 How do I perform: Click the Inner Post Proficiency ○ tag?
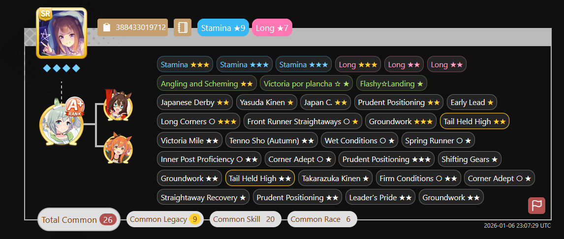(x=209, y=159)
